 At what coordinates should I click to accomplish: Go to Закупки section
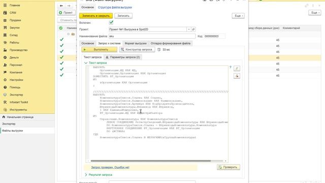pos(15,27)
